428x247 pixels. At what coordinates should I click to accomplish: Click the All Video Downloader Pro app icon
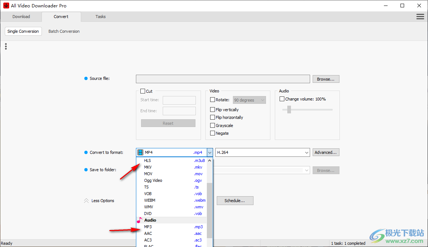pyautogui.click(x=6, y=6)
